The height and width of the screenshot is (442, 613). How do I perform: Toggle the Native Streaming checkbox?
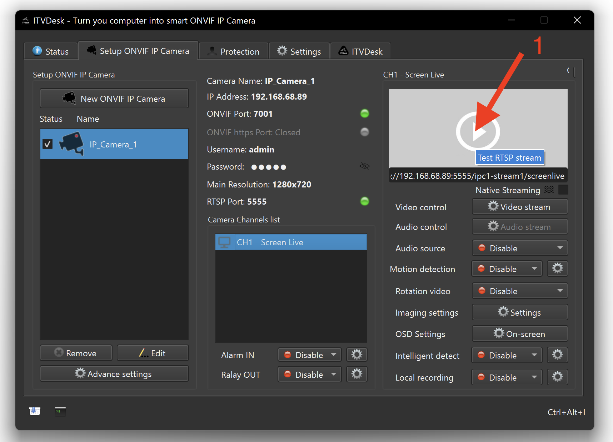pos(563,190)
